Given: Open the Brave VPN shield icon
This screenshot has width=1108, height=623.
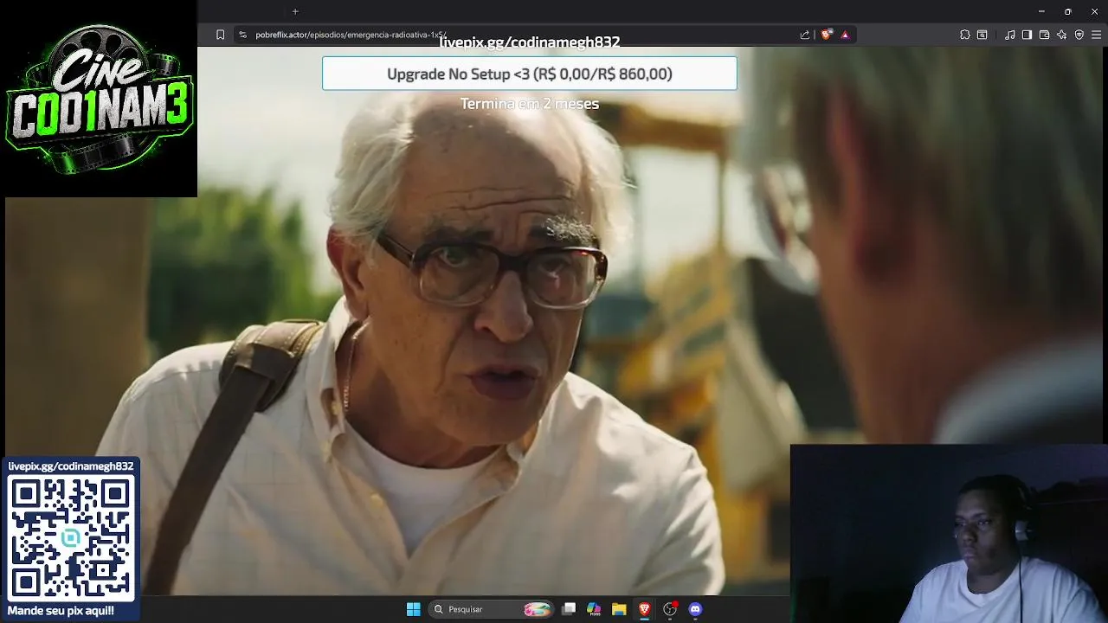Looking at the screenshot, I should [x=1079, y=35].
